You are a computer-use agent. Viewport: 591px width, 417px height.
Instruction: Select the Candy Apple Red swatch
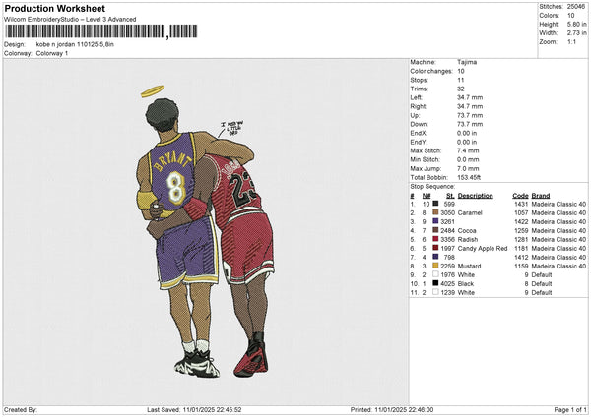click(x=435, y=248)
